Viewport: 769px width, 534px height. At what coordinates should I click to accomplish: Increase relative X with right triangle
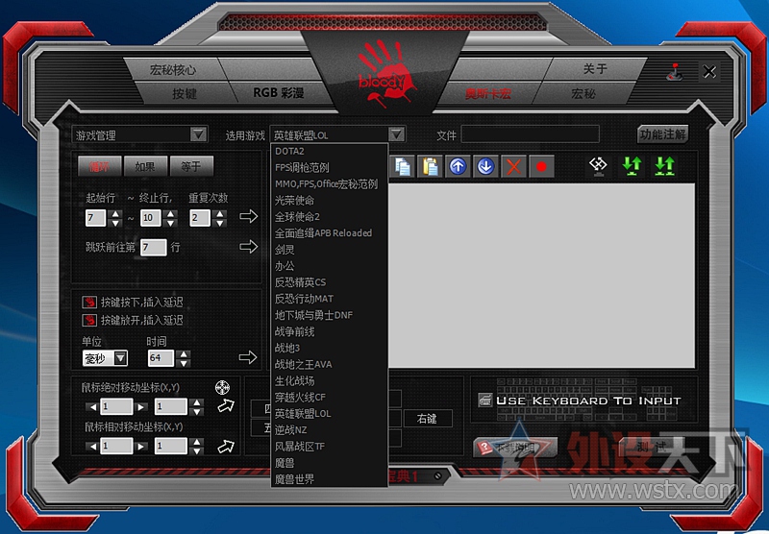click(x=140, y=447)
